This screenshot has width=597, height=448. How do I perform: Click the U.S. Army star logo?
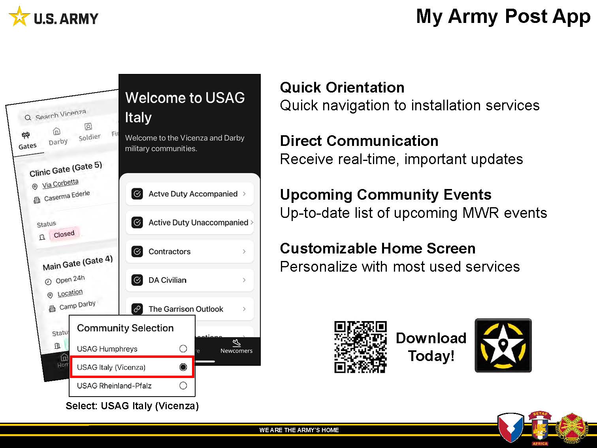click(x=19, y=17)
